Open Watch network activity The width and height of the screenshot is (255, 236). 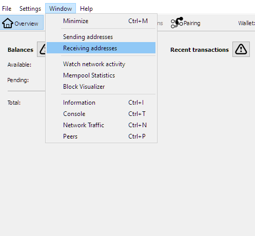(101, 64)
